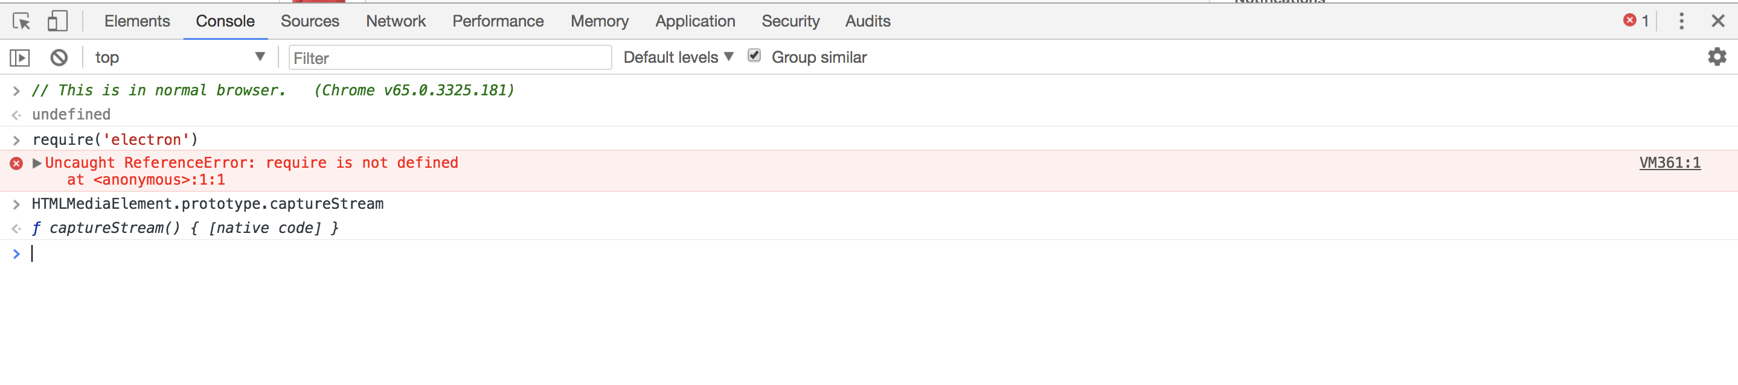Viewport: 1738px width, 385px height.
Task: Open the three-dot customize menu
Action: [1681, 21]
